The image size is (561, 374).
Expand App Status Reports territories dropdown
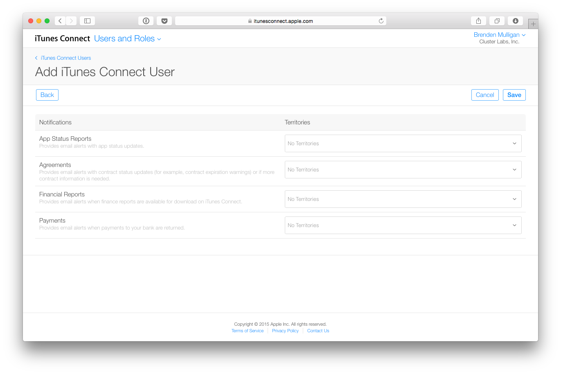click(403, 143)
